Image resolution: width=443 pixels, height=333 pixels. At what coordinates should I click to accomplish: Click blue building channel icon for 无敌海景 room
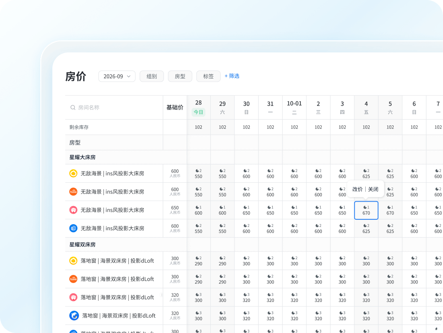pyautogui.click(x=73, y=228)
